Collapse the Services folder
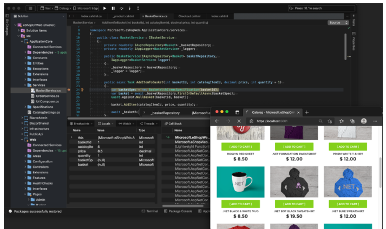The width and height of the screenshot is (386, 229). (x=25, y=85)
